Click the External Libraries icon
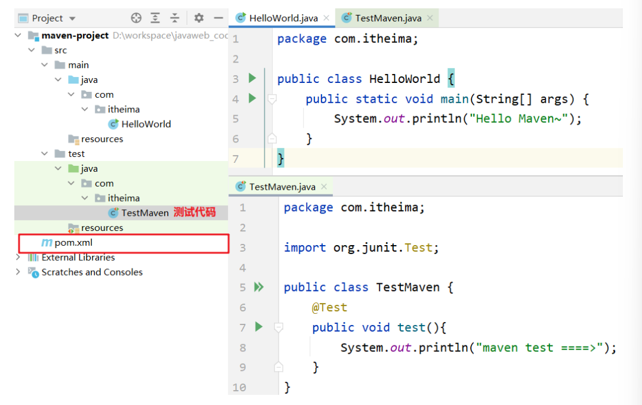Viewport: 642px width, 405px height. [x=33, y=257]
